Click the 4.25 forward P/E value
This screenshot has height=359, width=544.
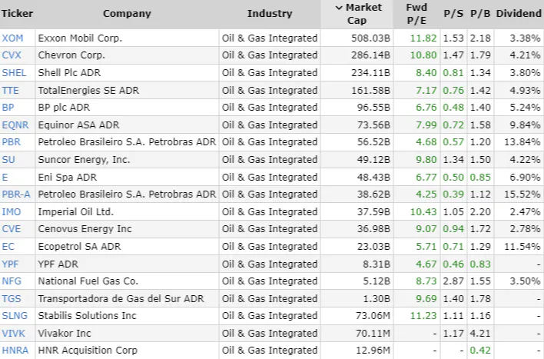(x=426, y=194)
